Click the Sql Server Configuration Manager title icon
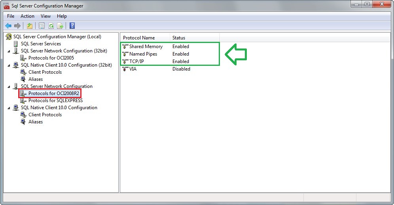The height and width of the screenshot is (205, 394). (6, 6)
